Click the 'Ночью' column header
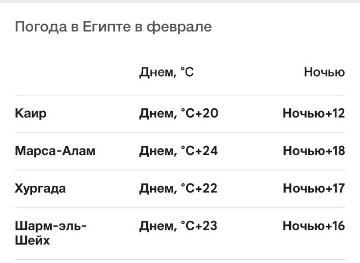This screenshot has height=263, width=360. pos(324,73)
